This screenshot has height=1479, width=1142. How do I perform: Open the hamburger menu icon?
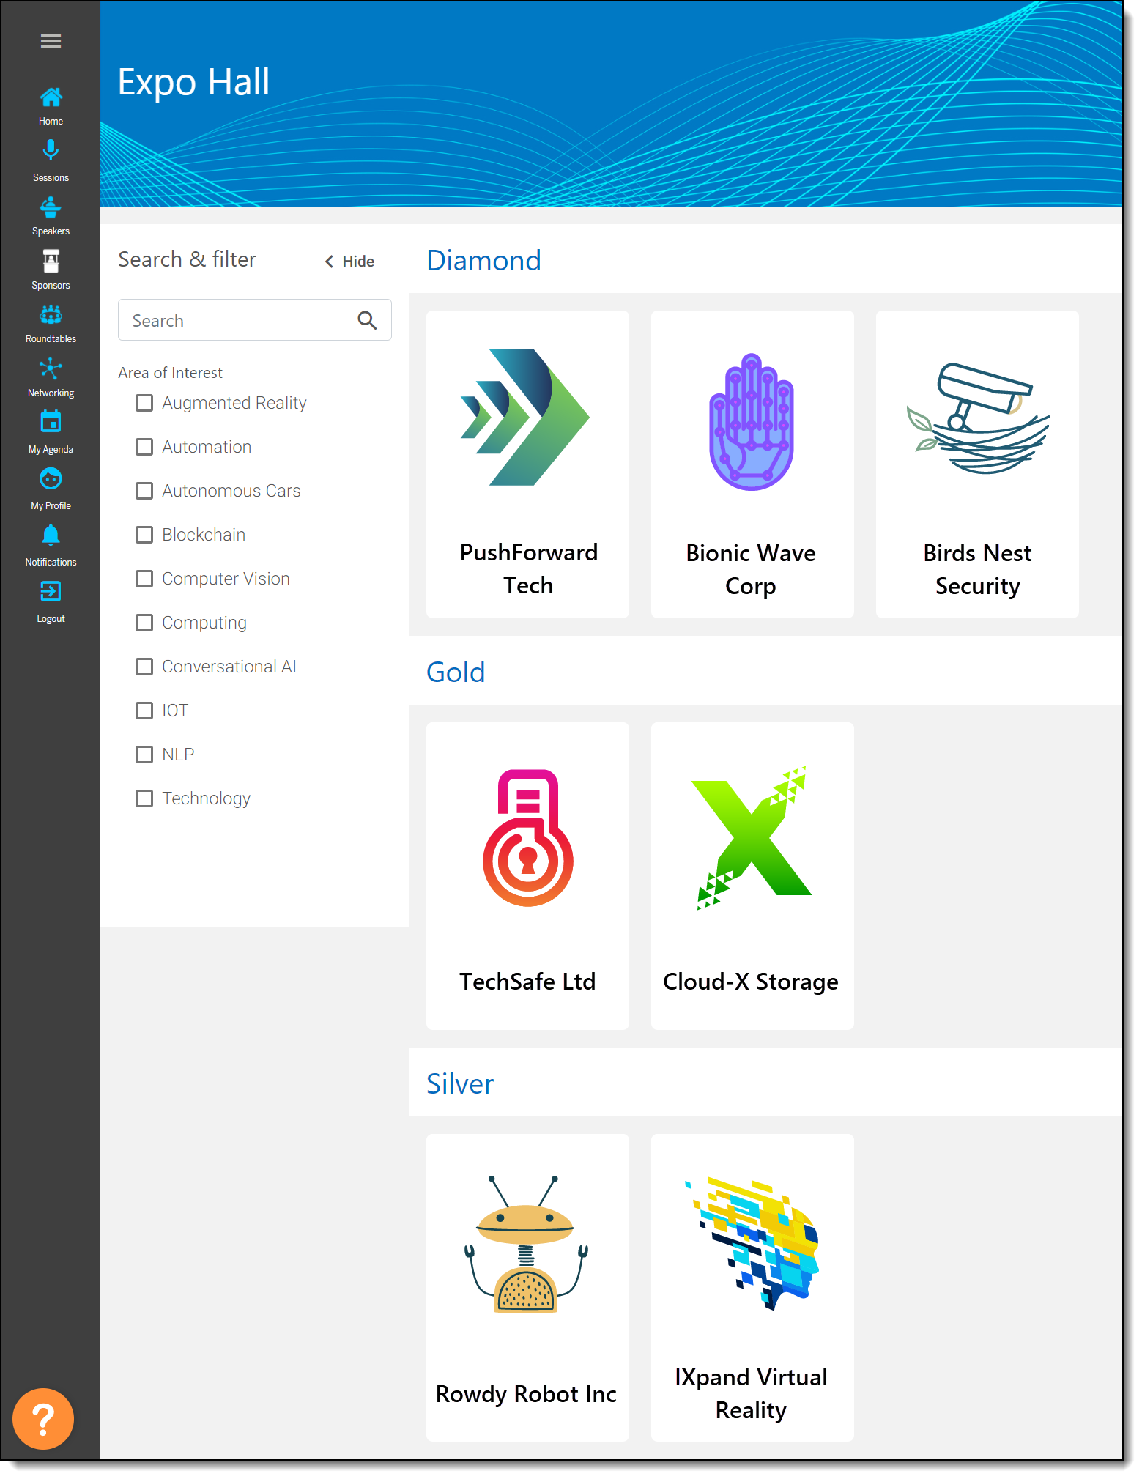click(51, 41)
